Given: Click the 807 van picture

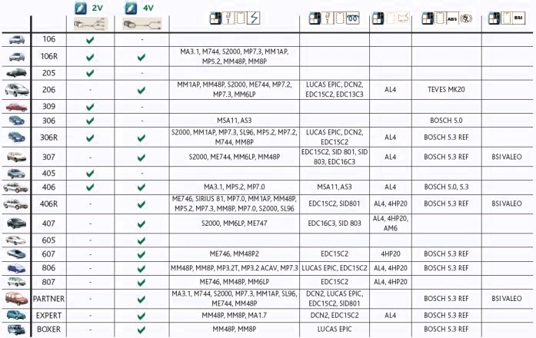Looking at the screenshot, I should coord(16,282).
